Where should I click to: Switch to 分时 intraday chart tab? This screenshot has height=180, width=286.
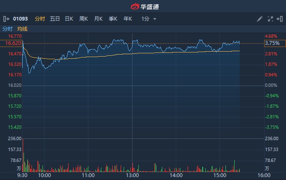[40, 19]
